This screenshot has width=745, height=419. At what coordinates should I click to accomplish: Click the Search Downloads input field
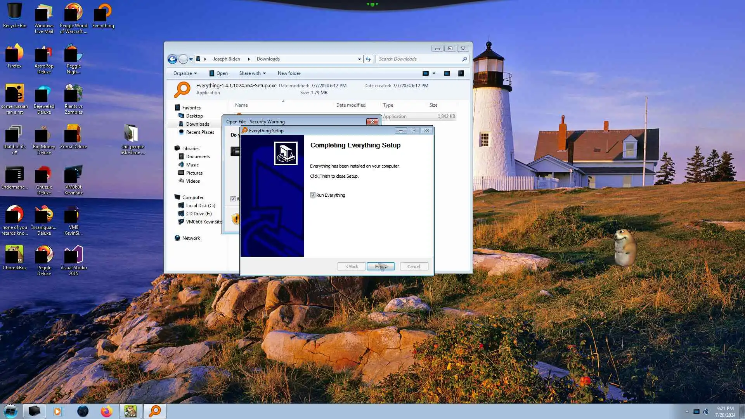coord(419,59)
